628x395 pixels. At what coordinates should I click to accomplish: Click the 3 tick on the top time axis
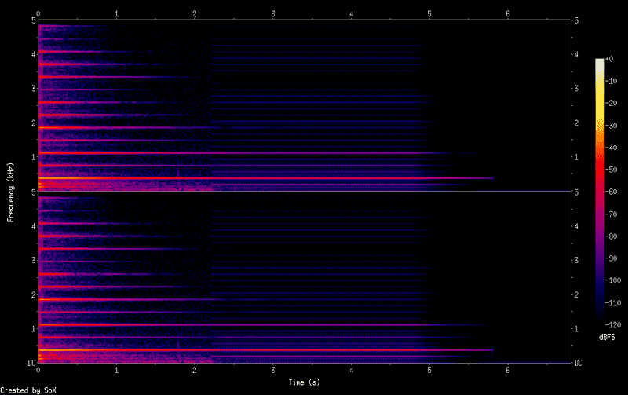[273, 13]
